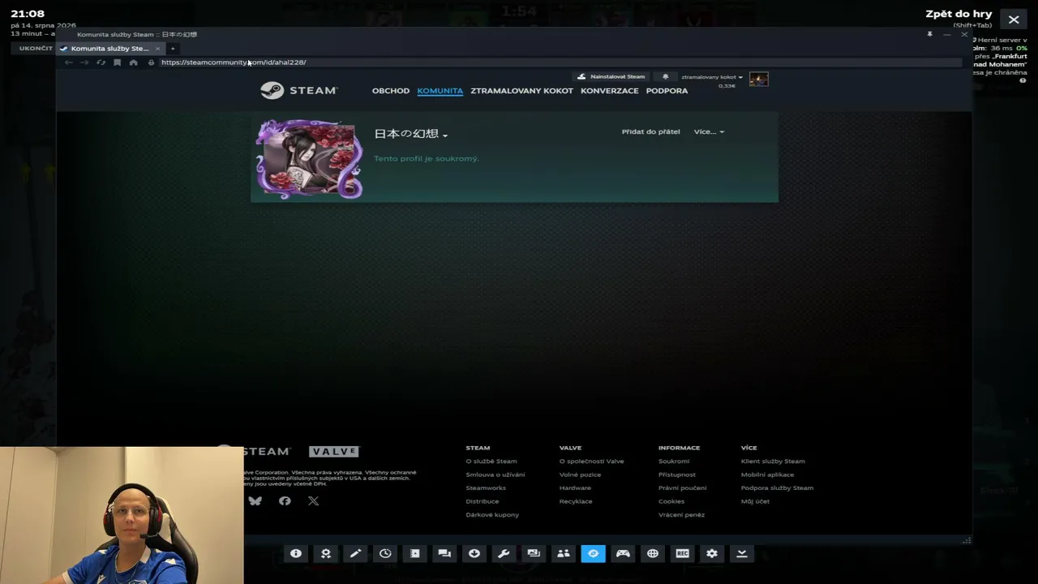Open Mobilní aplikace footer link
This screenshot has width=1038, height=584.
(768, 474)
